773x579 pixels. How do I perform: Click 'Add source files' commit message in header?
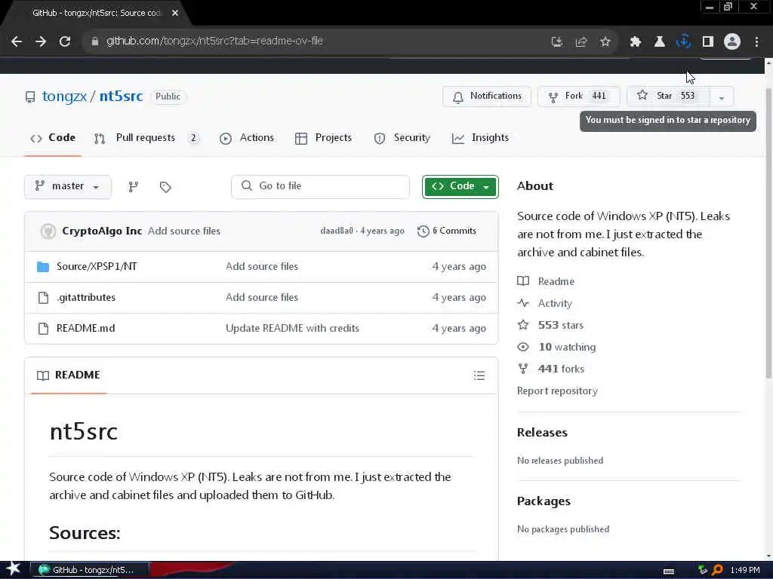[184, 231]
